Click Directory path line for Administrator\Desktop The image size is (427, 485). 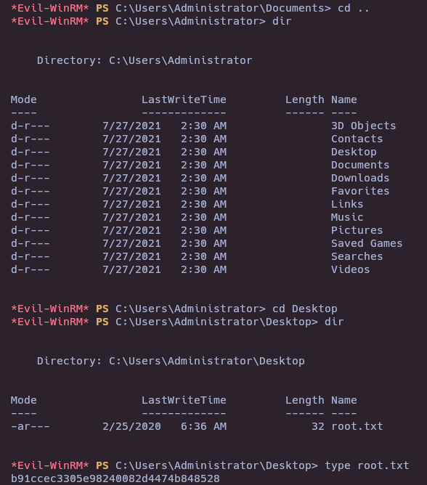[x=171, y=361]
